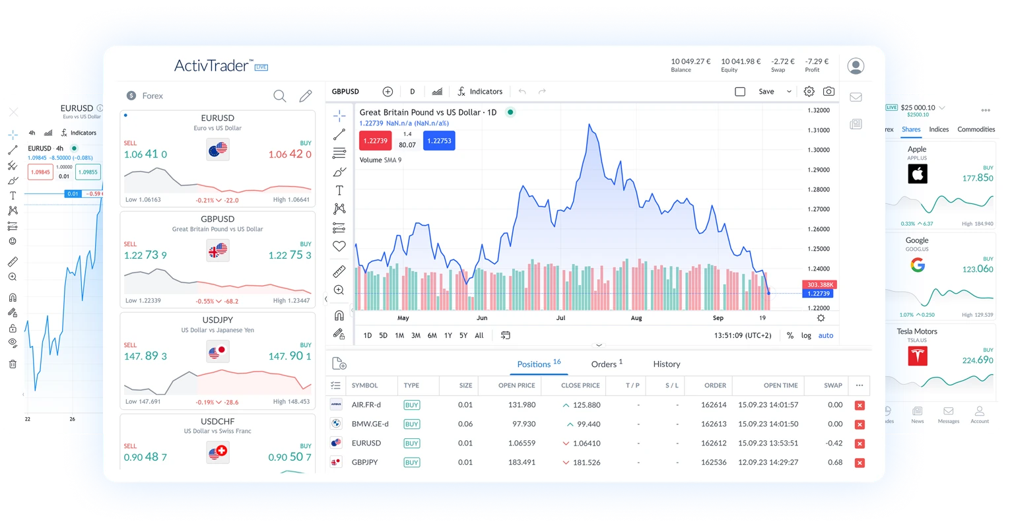Image resolution: width=1014 pixels, height=528 pixels.
Task: Select the brush drawing tool
Action: (339, 172)
